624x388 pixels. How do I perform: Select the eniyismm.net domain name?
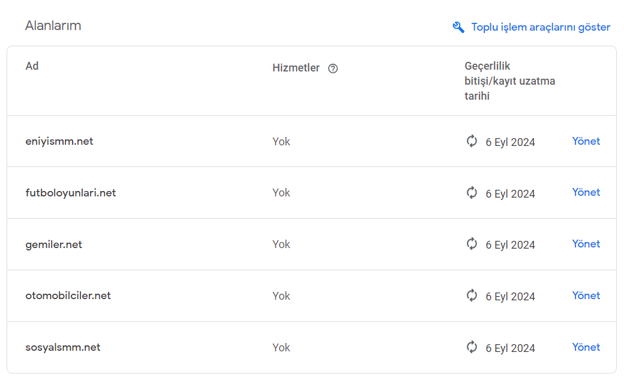pyautogui.click(x=59, y=141)
